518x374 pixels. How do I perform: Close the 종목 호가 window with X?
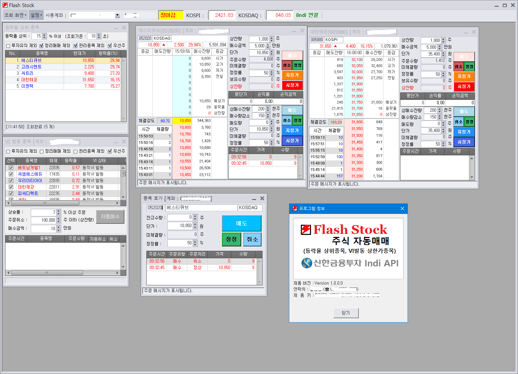point(262,198)
